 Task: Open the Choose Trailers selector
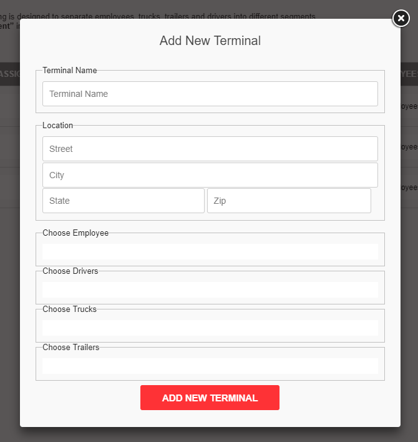pyautogui.click(x=210, y=366)
